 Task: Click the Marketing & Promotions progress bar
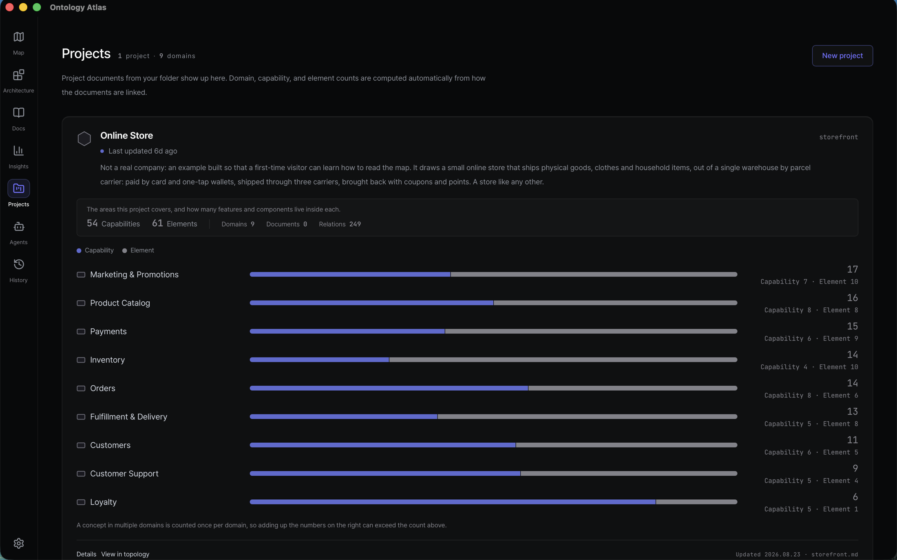[493, 275]
